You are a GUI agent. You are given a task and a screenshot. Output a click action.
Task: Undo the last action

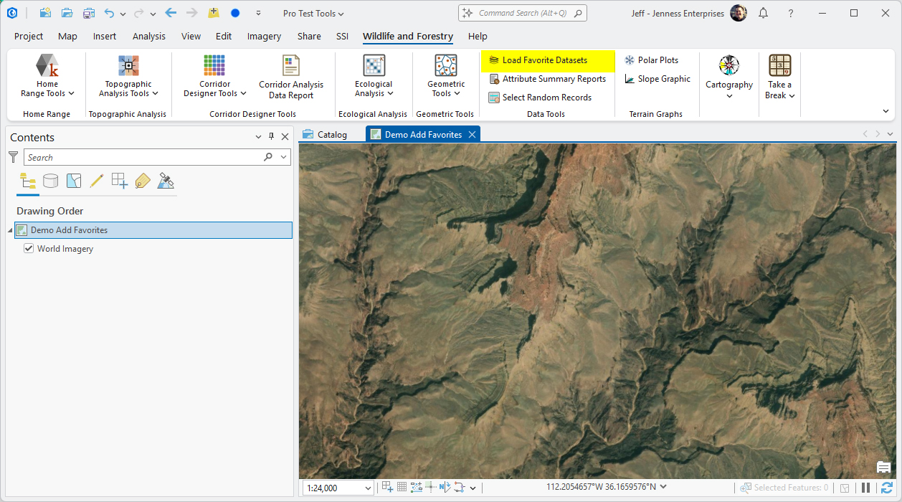[x=109, y=13]
